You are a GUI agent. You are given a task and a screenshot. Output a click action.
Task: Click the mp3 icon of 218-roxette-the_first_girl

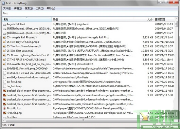4,64
